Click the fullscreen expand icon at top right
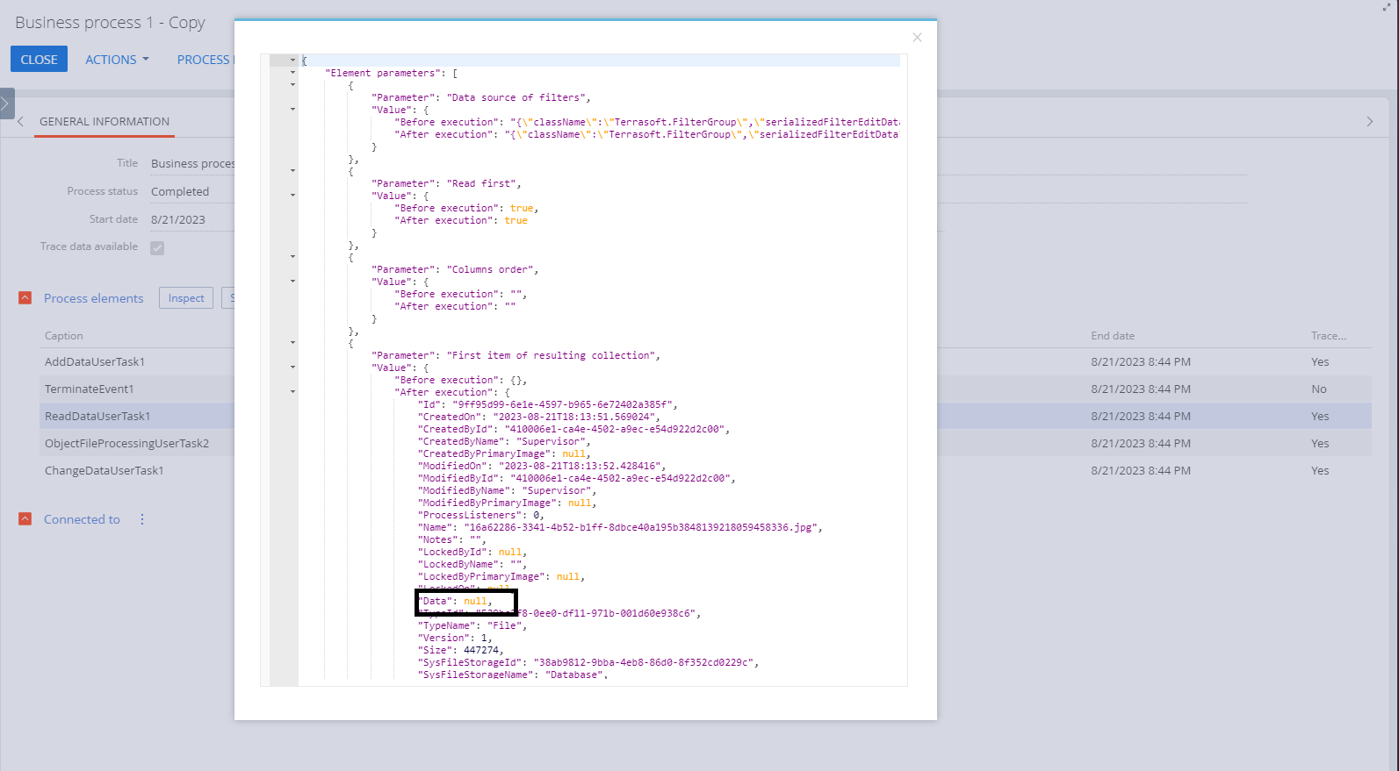Screen dimensions: 1399x771 (x=1387, y=6)
